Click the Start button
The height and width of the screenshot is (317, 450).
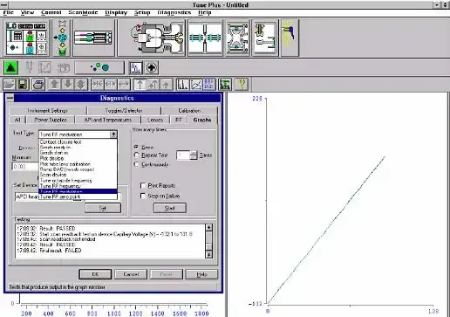click(x=170, y=208)
